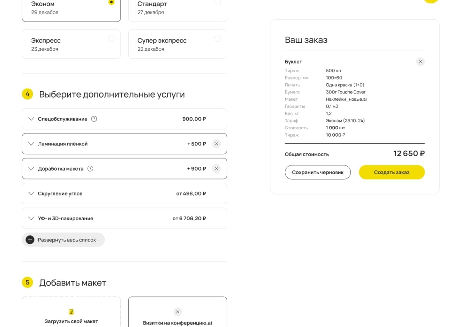
Task: Click Сохранить черновик button
Action: coord(317,172)
